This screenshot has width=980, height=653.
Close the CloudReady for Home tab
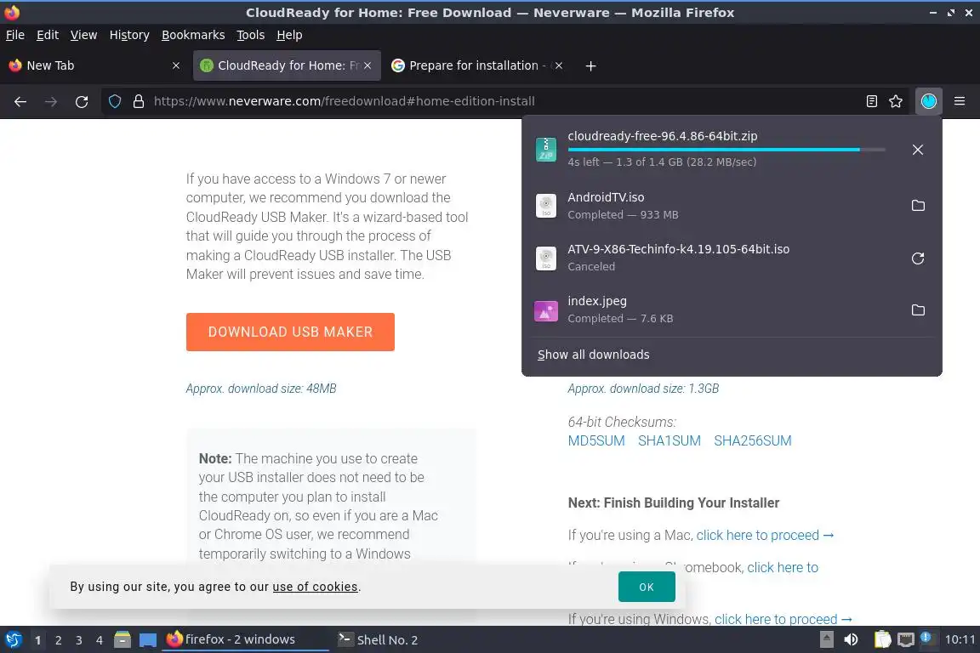coord(367,65)
